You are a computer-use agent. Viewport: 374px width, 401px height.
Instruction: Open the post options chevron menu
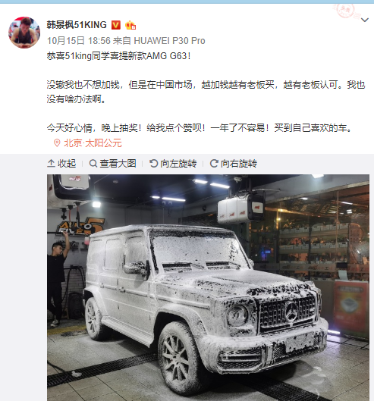tap(365, 20)
